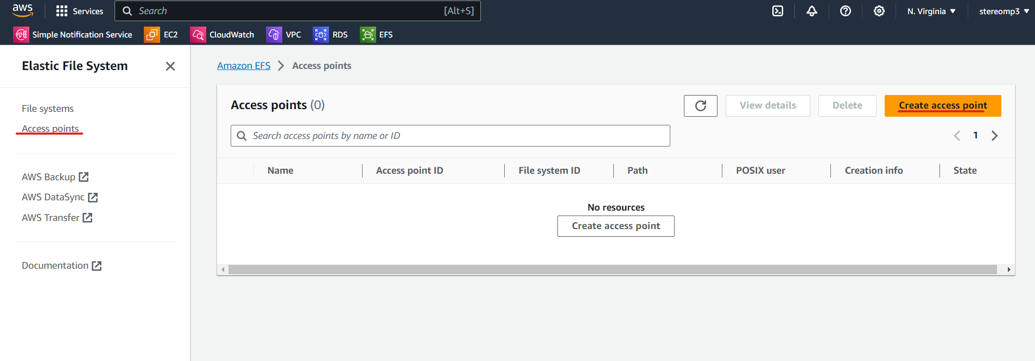Click the Amazon EFS breadcrumb link

tap(244, 66)
